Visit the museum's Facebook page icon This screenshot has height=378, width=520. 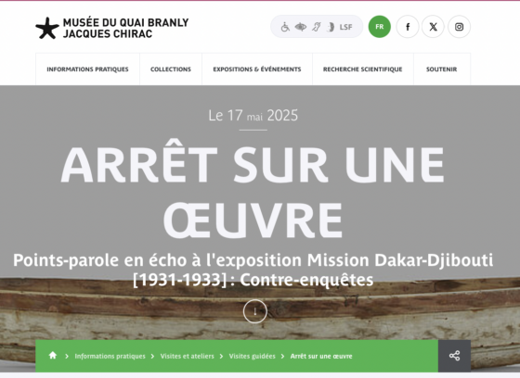tap(408, 27)
